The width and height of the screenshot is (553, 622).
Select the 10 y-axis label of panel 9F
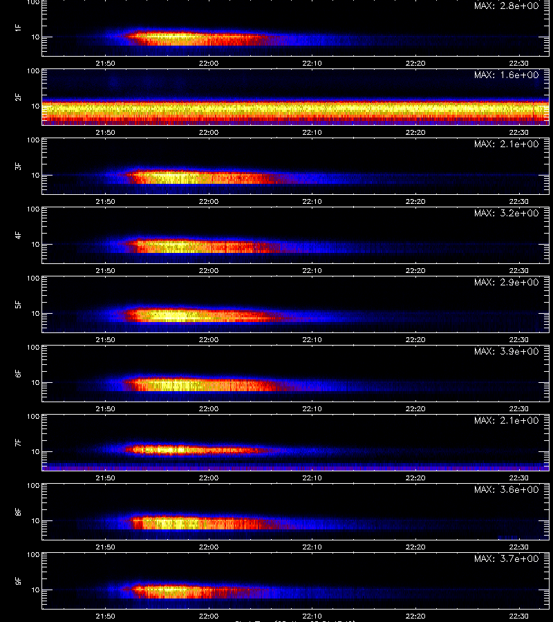pyautogui.click(x=36, y=590)
